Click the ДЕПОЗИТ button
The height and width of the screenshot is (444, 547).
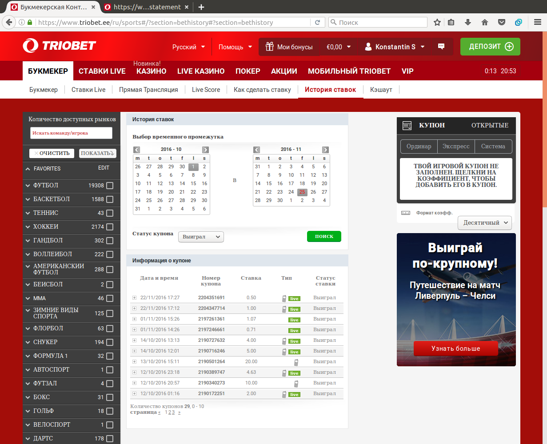[490, 47]
